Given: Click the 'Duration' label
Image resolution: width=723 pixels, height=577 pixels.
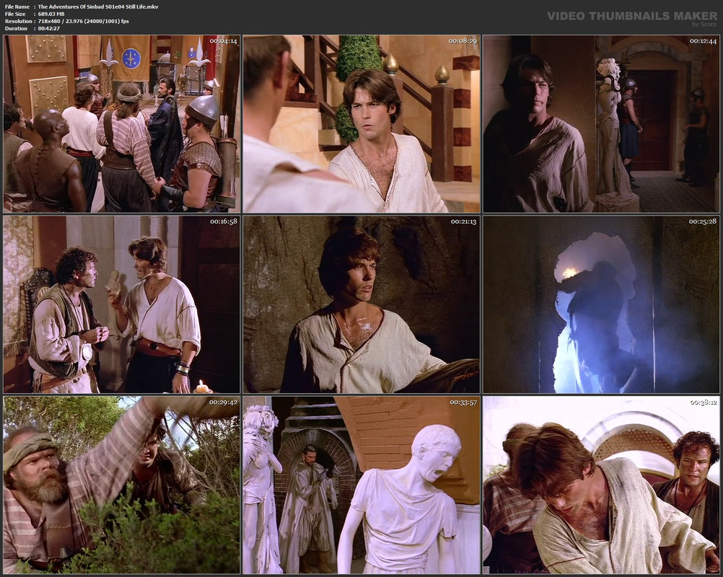Looking at the screenshot, I should (16, 29).
